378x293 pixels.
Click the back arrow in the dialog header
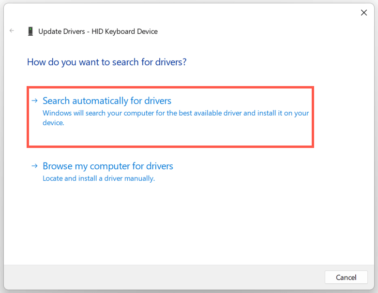click(x=12, y=31)
